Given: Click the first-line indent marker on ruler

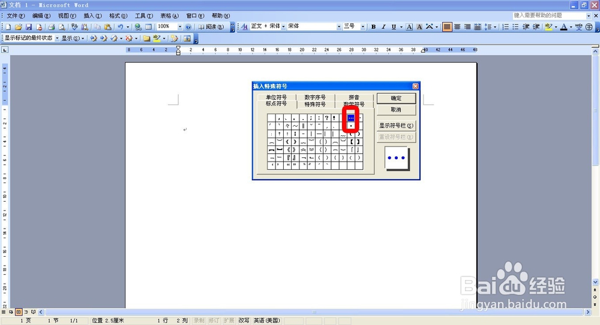Looking at the screenshot, I should click(178, 48).
